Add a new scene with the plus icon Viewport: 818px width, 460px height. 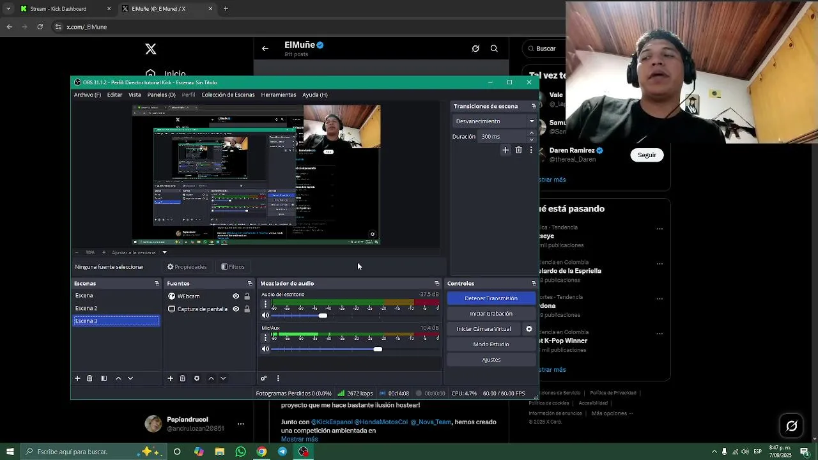click(x=77, y=378)
